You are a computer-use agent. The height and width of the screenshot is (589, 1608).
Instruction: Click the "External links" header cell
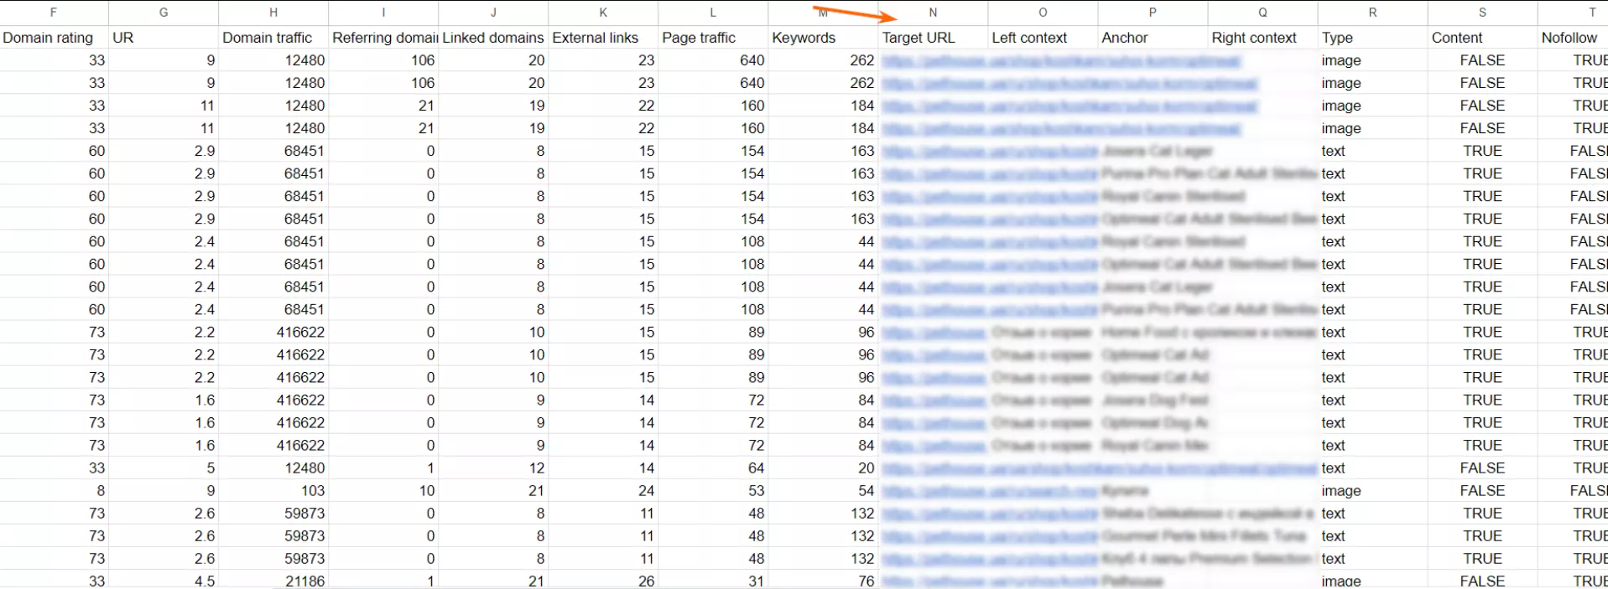(603, 38)
